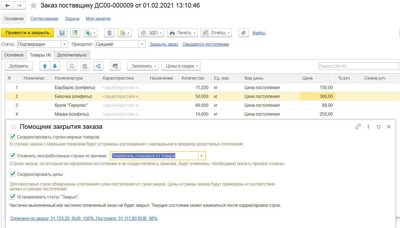
Task: Open the Файлы link
Action: pos(259,33)
